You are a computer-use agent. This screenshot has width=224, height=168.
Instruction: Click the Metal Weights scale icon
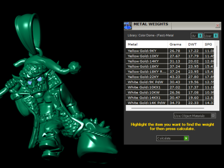128,26
